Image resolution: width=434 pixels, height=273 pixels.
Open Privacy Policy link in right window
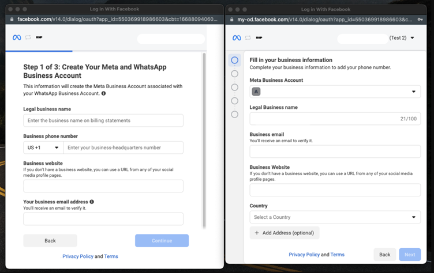tap(304, 255)
